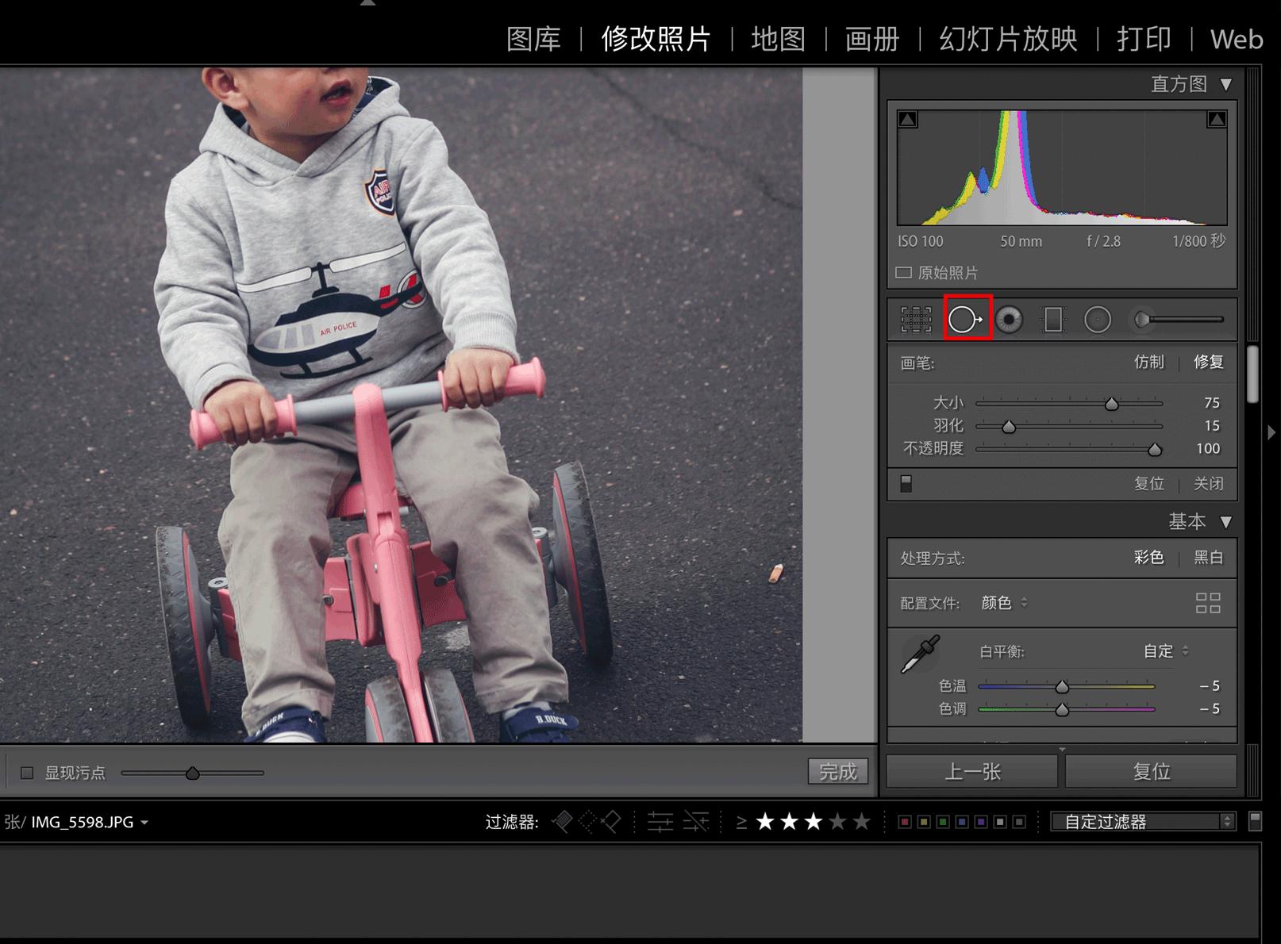Click the 上一张 button

(972, 772)
